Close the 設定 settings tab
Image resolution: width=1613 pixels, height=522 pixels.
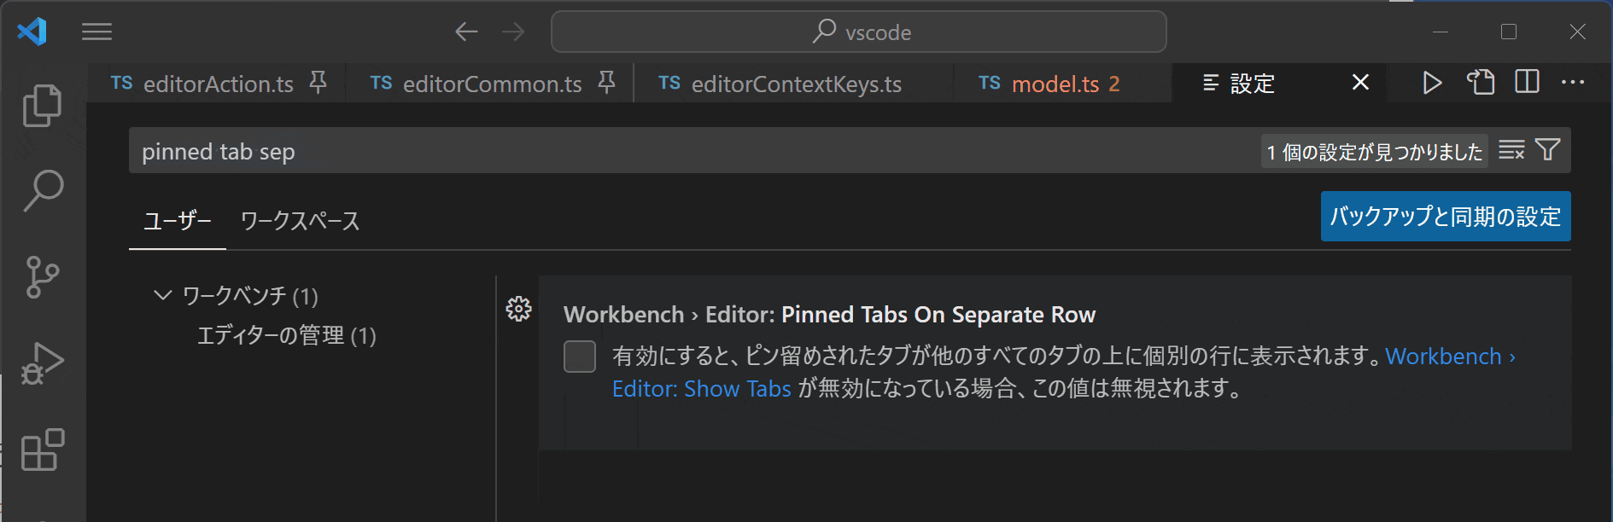pos(1360,83)
